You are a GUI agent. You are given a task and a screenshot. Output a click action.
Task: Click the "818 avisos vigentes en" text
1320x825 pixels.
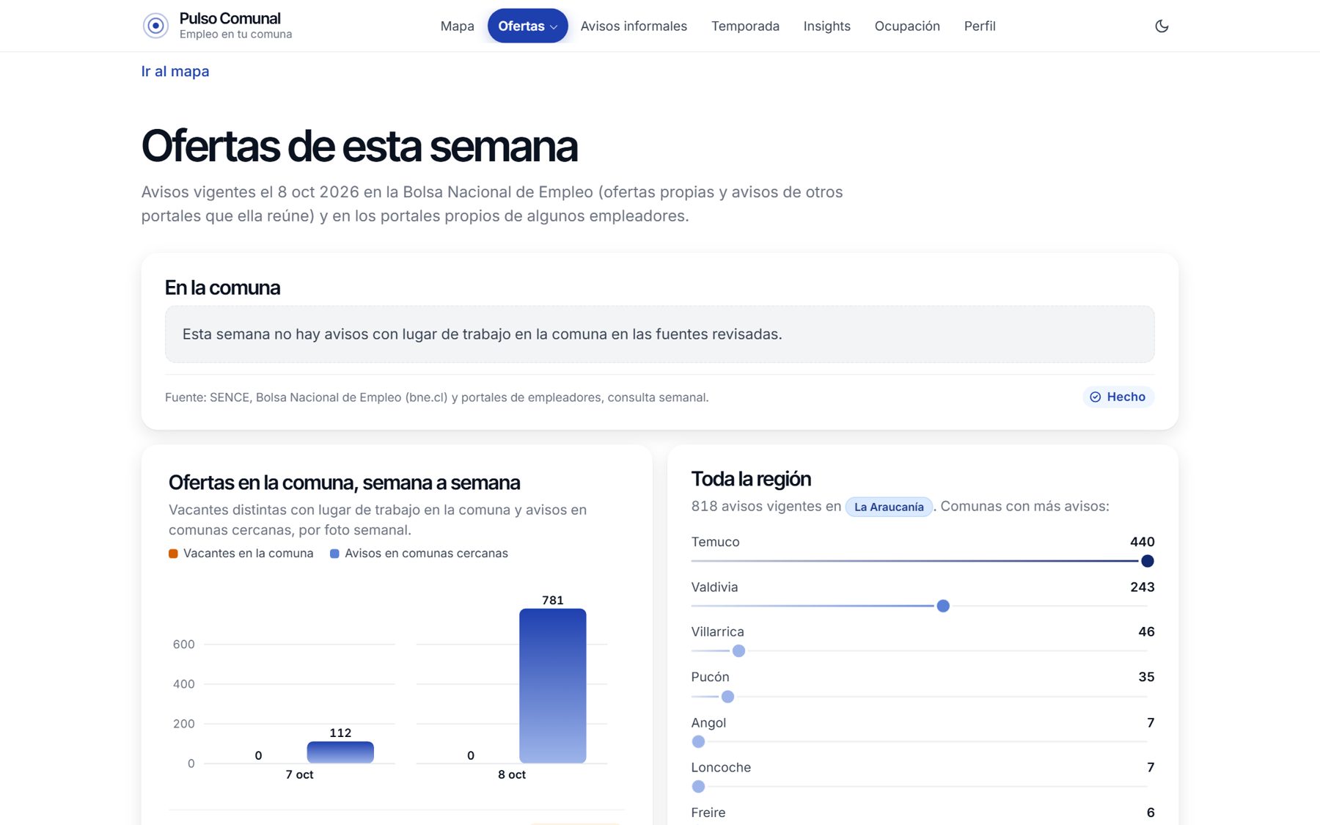pyautogui.click(x=766, y=506)
